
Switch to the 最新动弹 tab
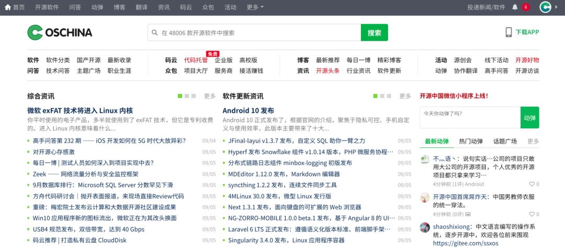click(437, 141)
